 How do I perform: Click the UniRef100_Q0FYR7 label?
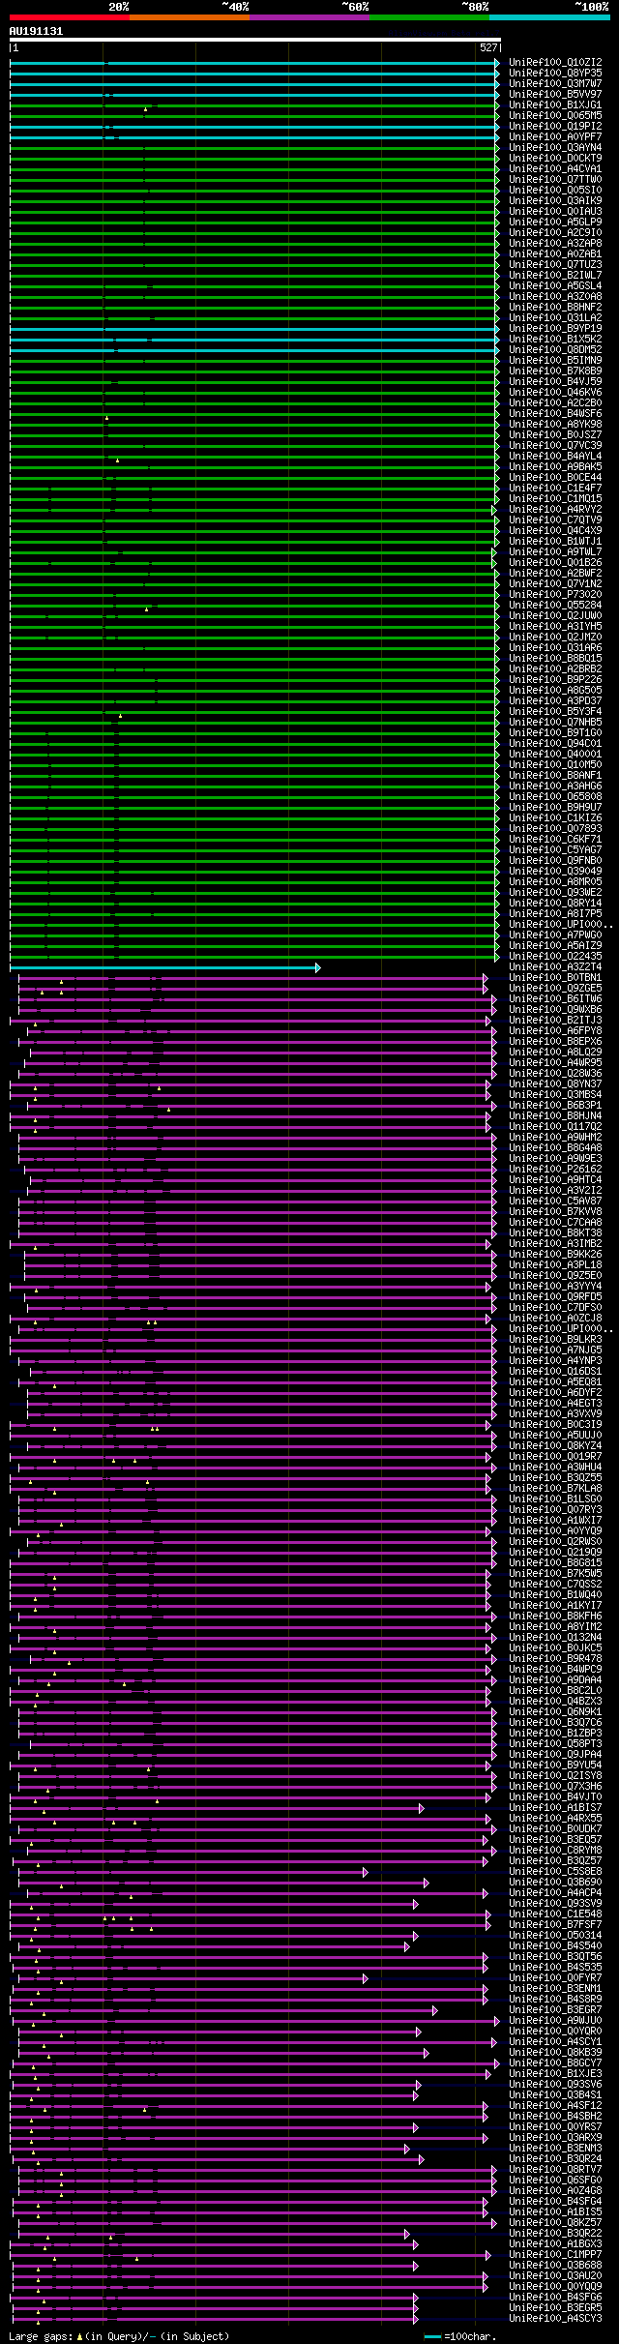[x=555, y=1977]
